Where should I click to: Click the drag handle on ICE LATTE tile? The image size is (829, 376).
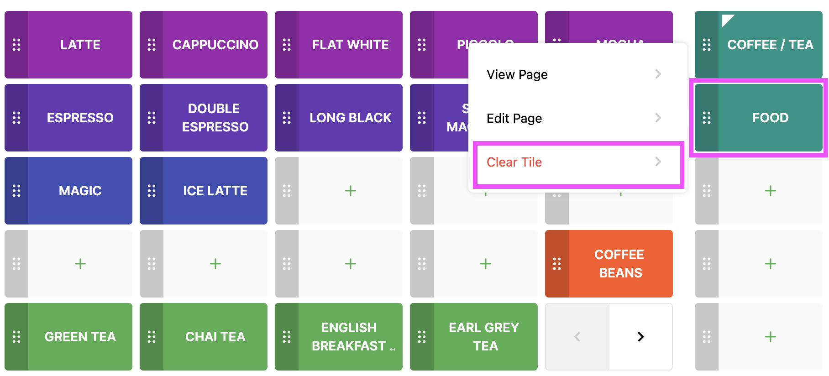point(152,191)
